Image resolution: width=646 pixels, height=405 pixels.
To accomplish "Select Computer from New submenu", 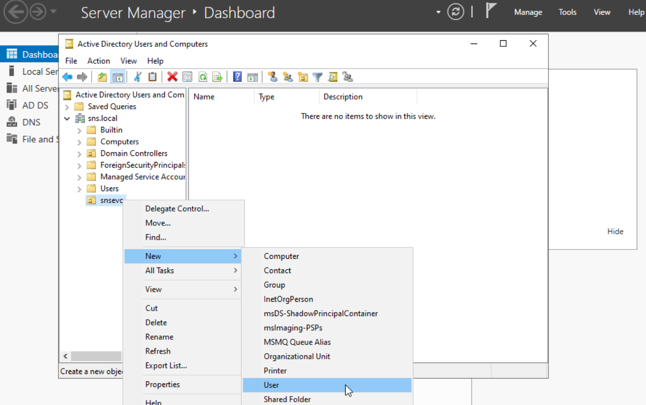I will click(x=327, y=256).
